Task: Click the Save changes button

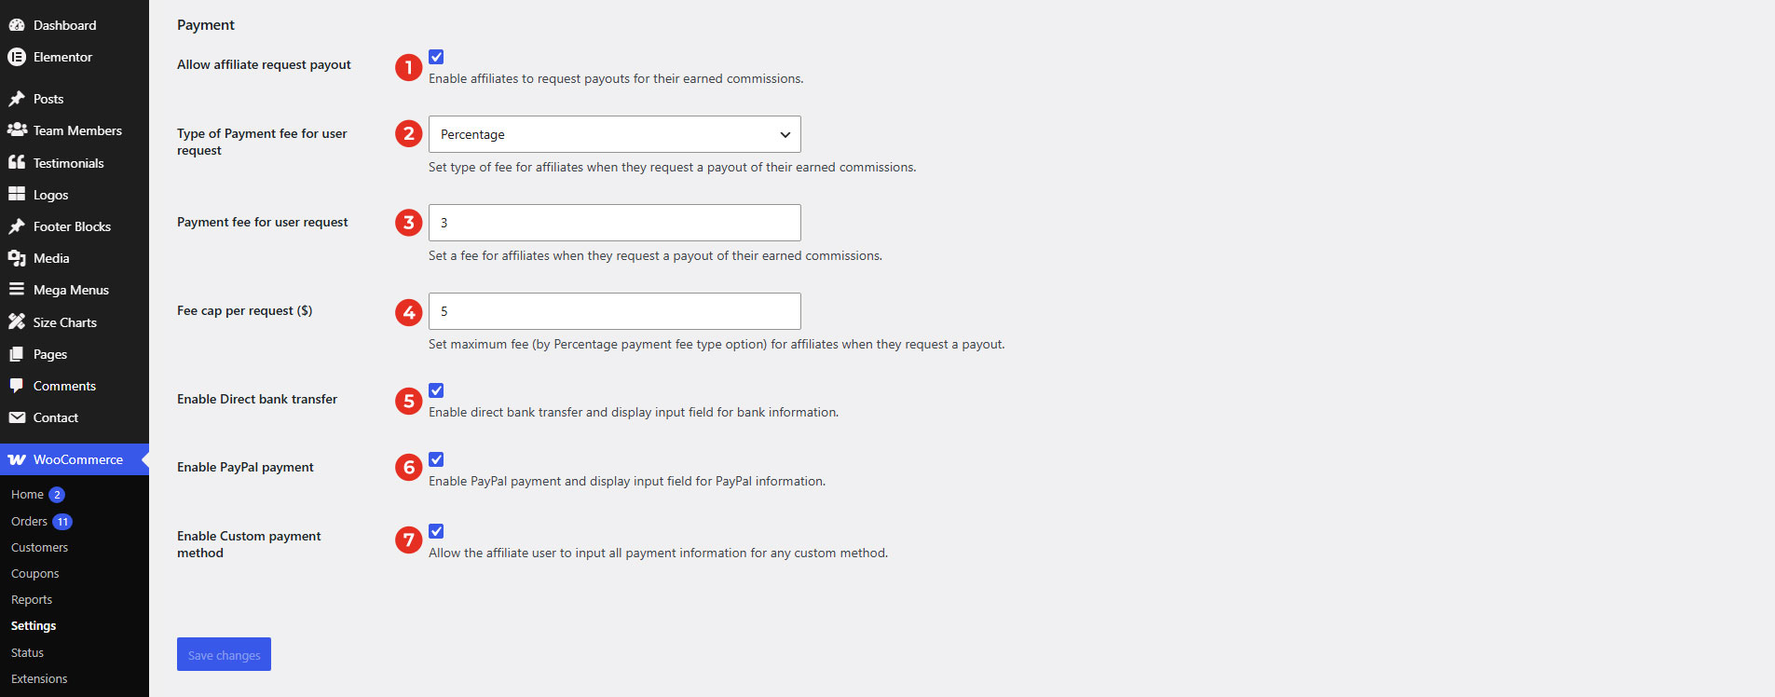Action: 224,654
